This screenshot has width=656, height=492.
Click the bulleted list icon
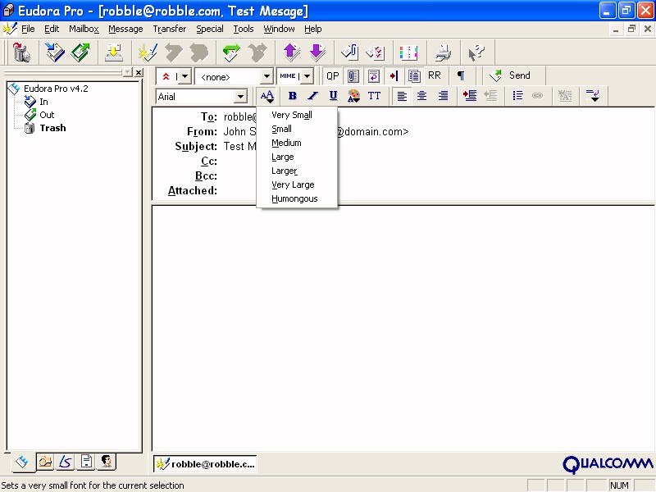(x=517, y=96)
